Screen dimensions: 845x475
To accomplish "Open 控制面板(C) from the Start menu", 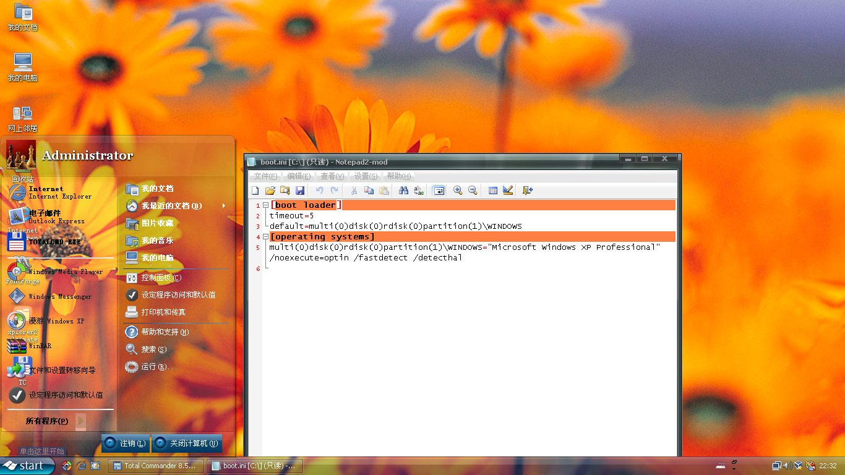I will (176, 278).
